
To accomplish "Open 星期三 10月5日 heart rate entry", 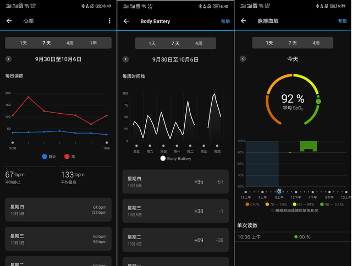I will (x=58, y=239).
